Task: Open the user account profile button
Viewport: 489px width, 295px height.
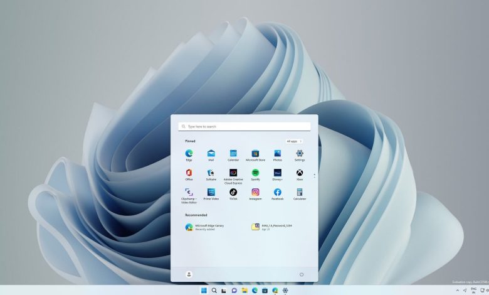Action: [x=189, y=274]
